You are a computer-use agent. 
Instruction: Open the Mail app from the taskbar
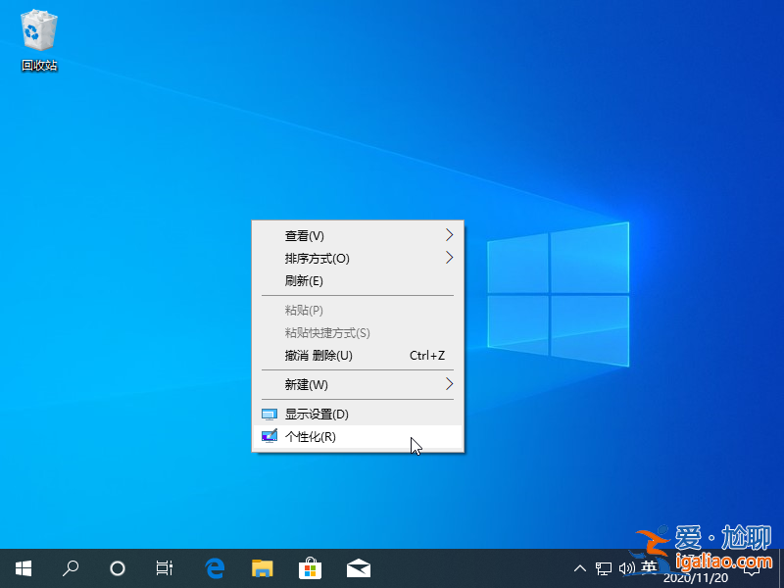click(358, 567)
